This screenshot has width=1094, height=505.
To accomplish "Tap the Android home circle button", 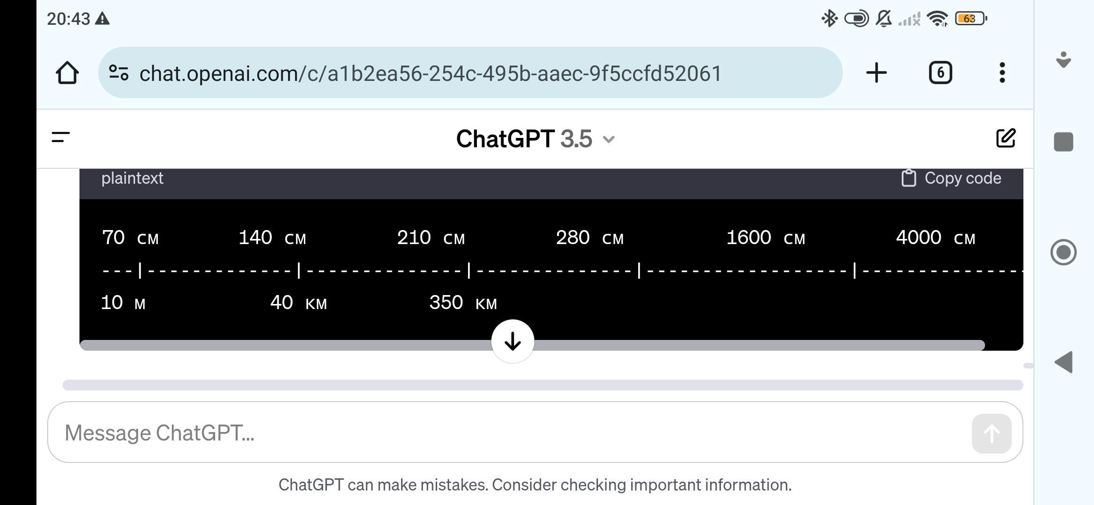I will [x=1064, y=252].
